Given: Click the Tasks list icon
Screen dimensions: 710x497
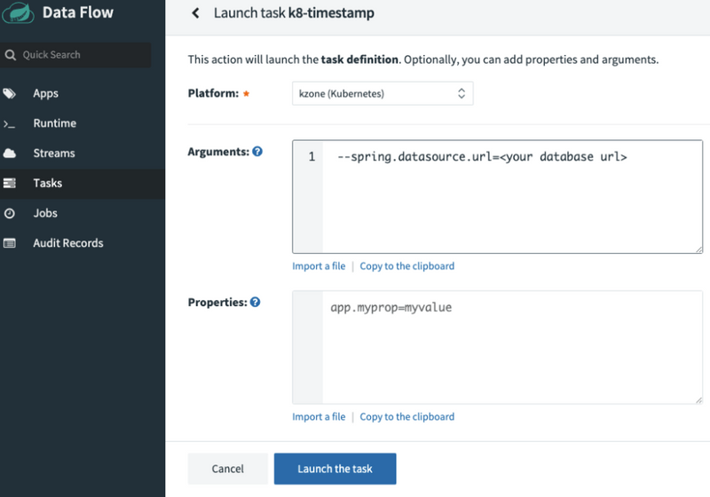Looking at the screenshot, I should [x=10, y=184].
